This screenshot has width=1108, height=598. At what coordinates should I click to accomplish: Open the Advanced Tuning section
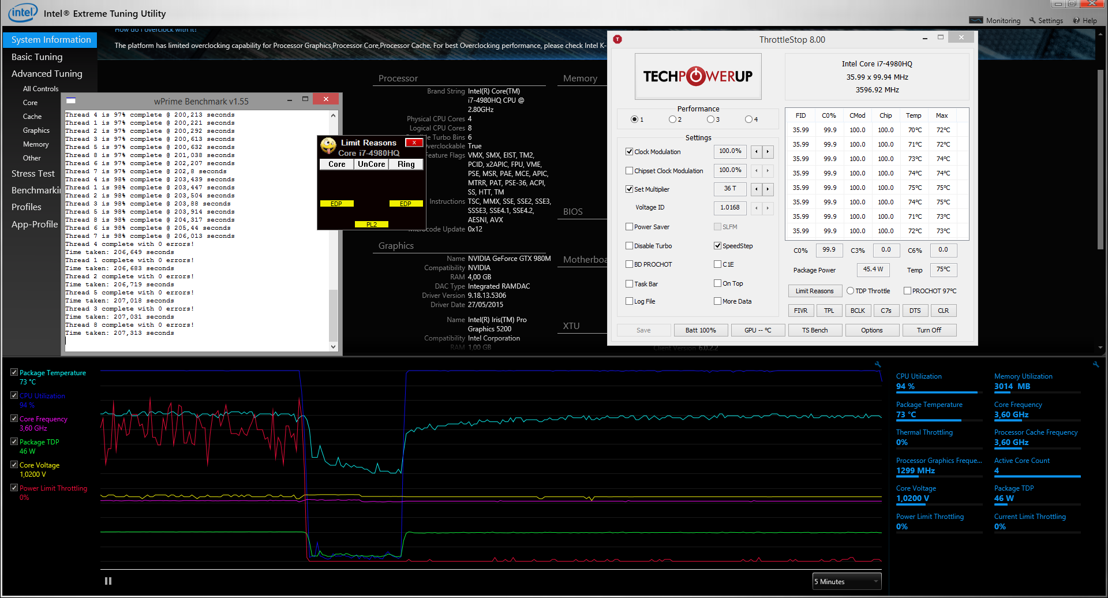coord(47,73)
